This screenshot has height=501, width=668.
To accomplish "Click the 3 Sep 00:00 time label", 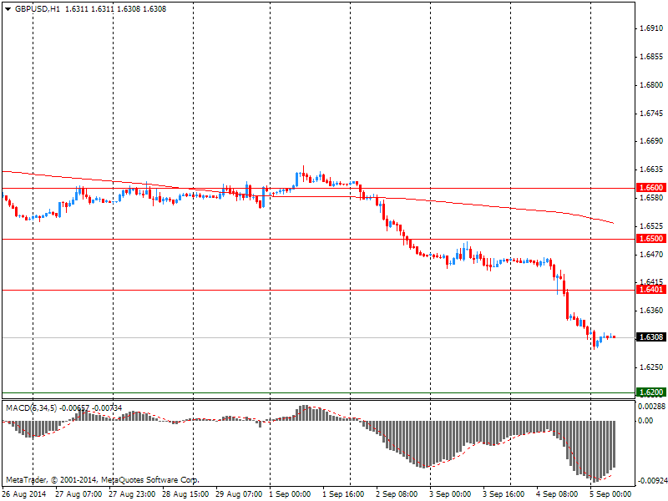I will point(450,494).
